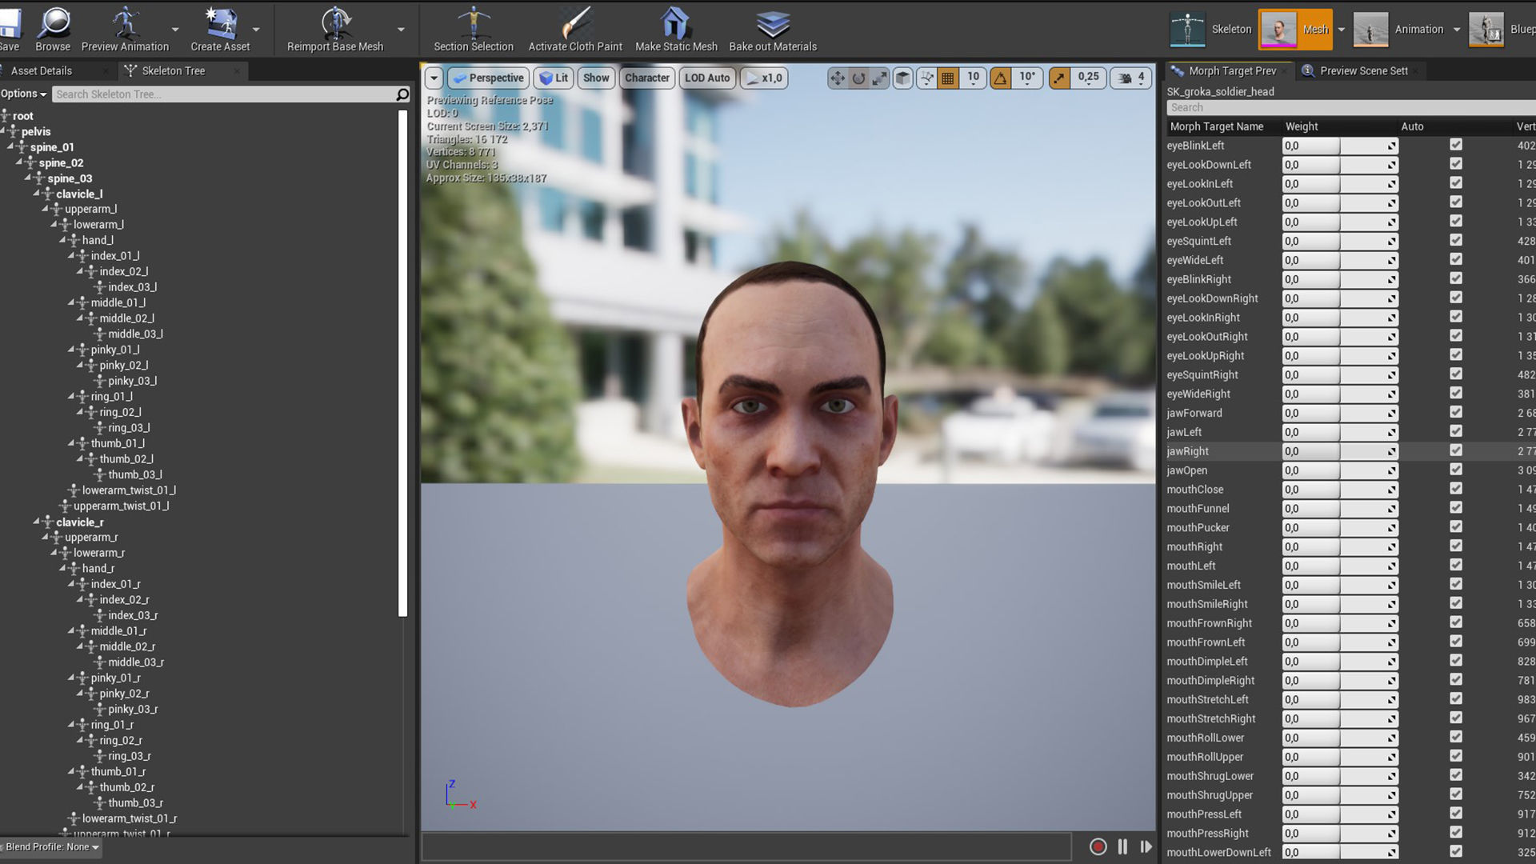
Task: Collapse the clavicle_l bone in tree
Action: (37, 194)
